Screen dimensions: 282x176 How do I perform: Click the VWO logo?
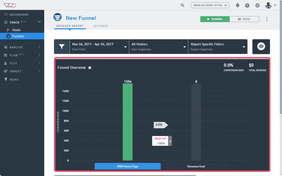click(10, 5)
